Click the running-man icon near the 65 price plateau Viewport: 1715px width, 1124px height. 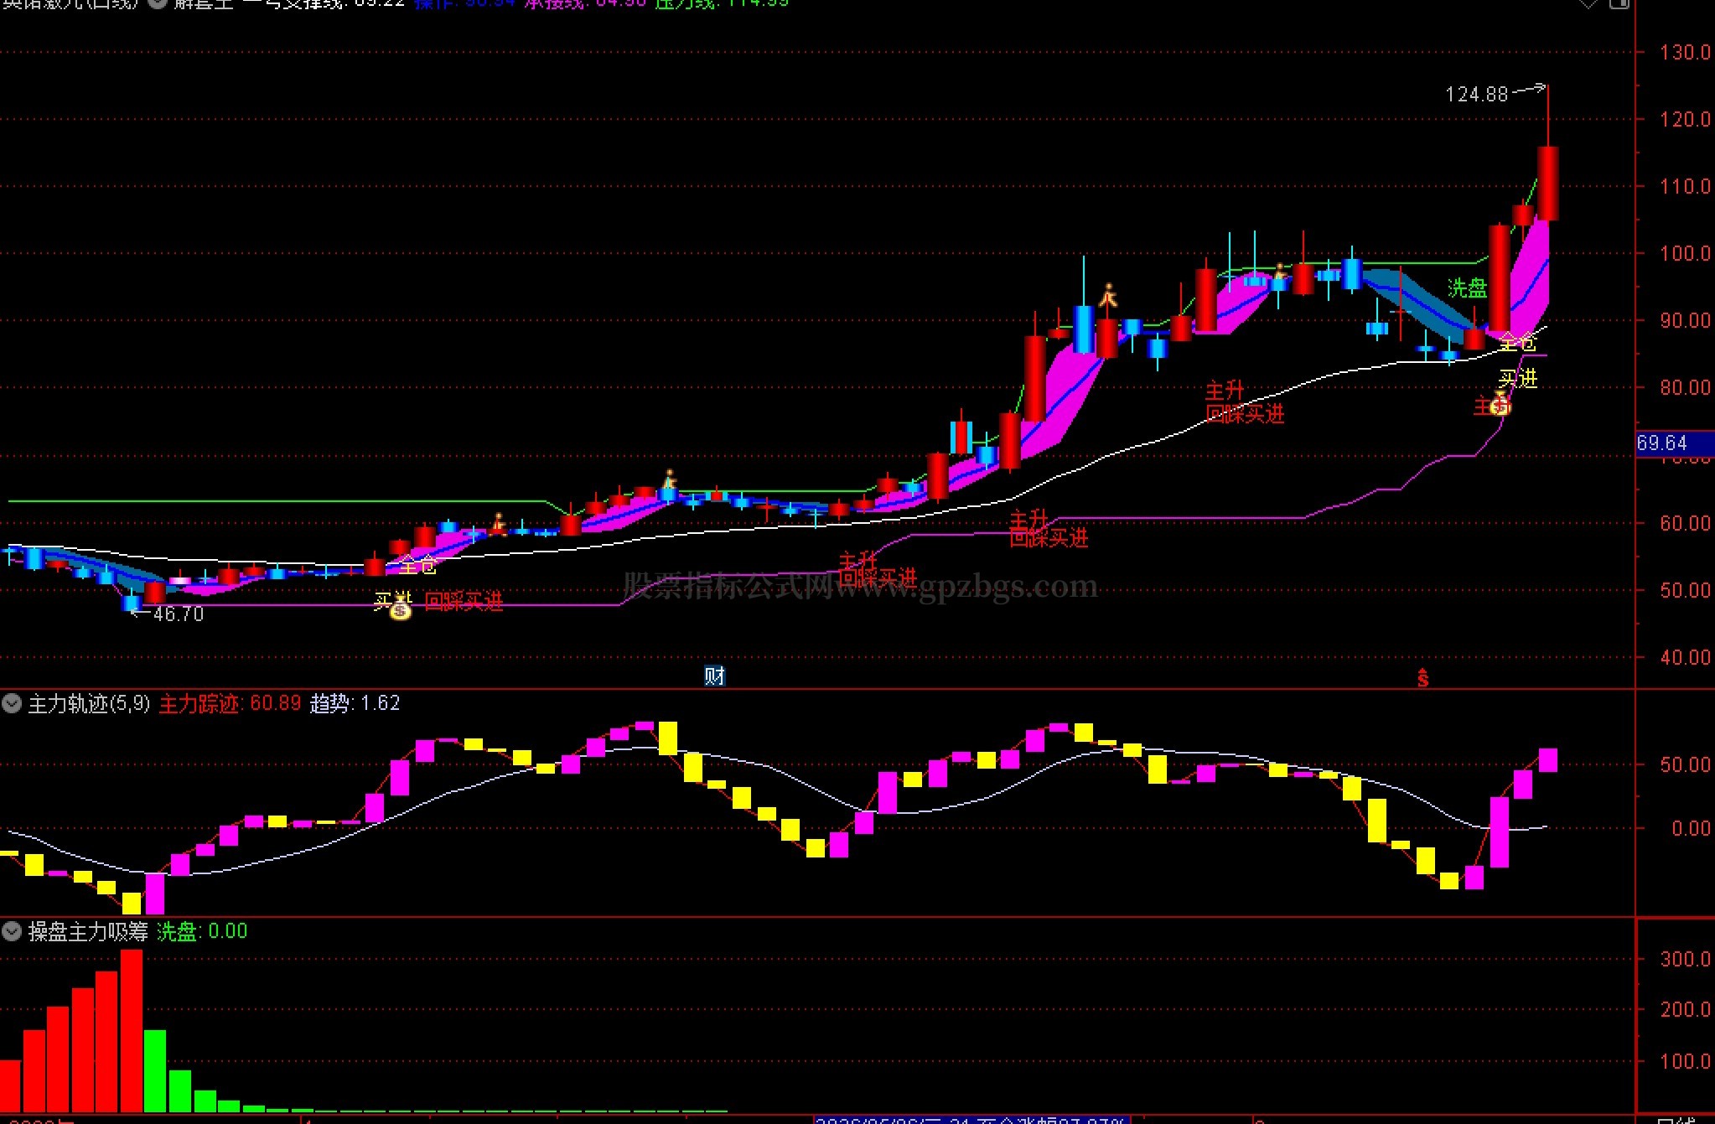669,480
